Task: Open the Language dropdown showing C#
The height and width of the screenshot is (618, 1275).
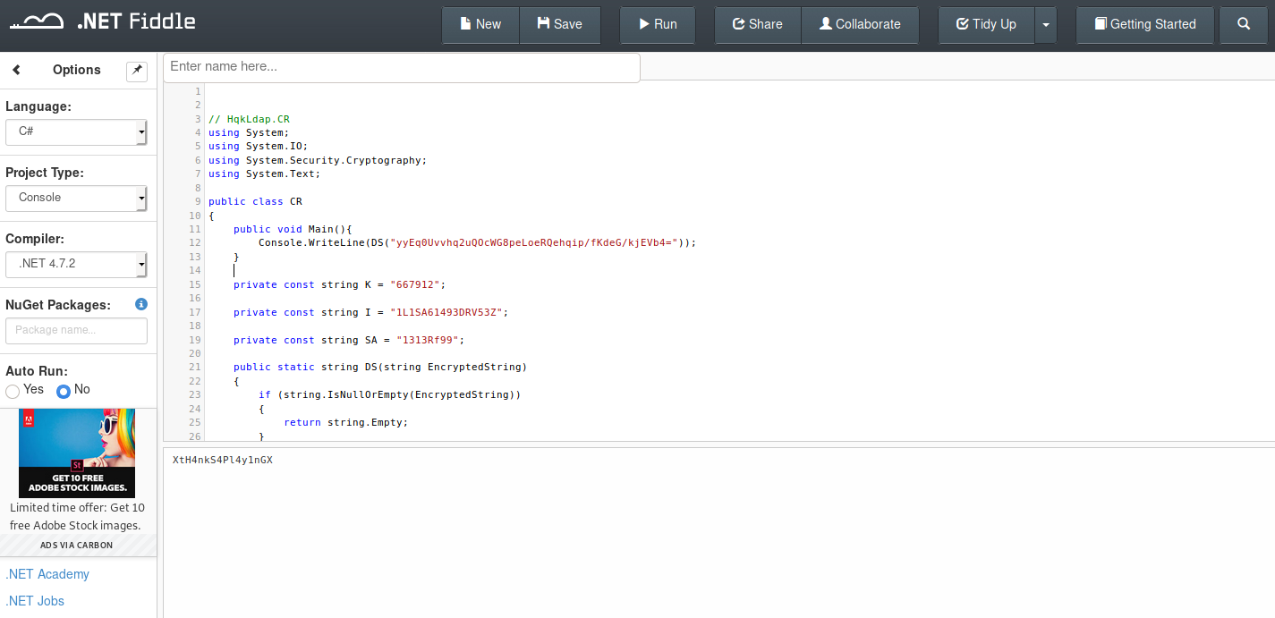Action: (76, 131)
